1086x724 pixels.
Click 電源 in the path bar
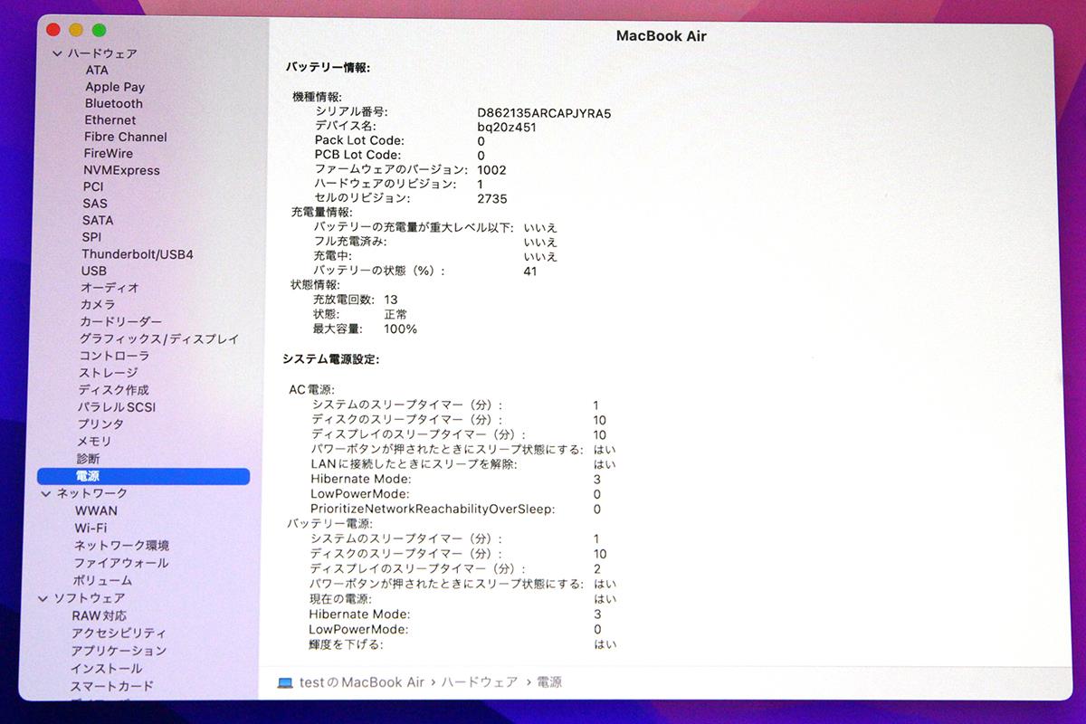point(549,681)
